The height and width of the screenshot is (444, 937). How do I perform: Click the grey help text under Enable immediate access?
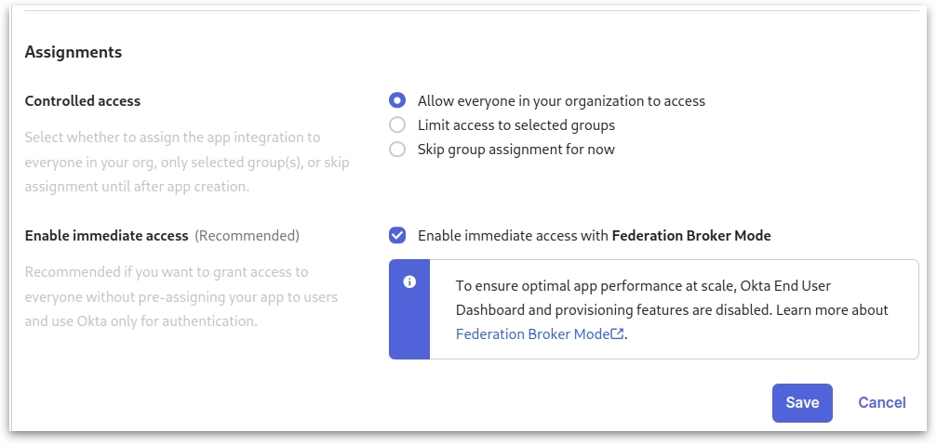point(181,297)
